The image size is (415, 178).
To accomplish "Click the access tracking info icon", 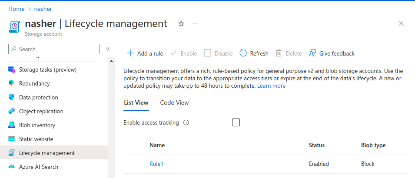I will point(186,123).
